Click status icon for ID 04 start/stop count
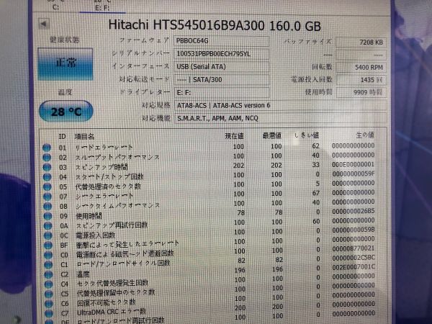The width and height of the screenshot is (432, 324). pos(47,177)
